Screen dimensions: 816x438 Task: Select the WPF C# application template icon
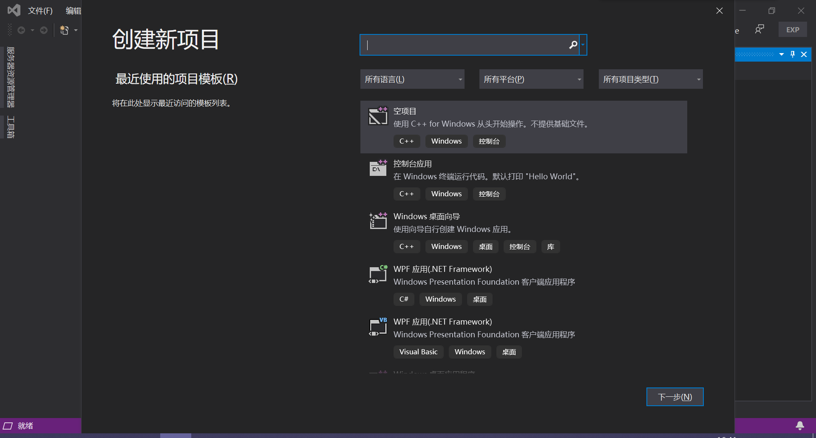(377, 274)
